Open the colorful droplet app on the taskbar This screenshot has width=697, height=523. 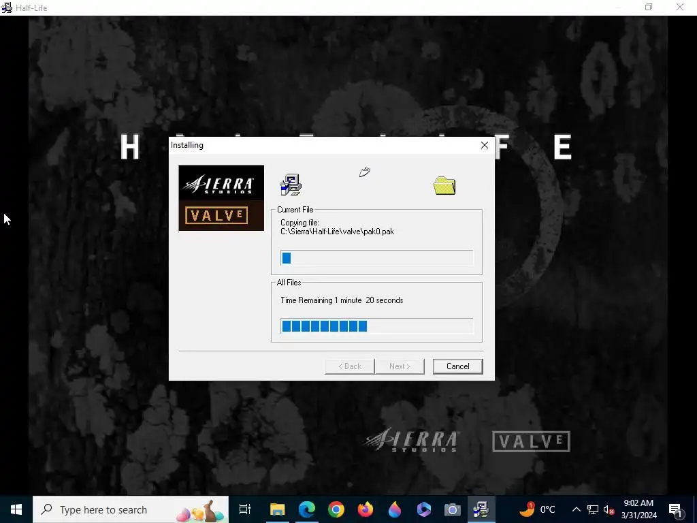pyautogui.click(x=394, y=509)
